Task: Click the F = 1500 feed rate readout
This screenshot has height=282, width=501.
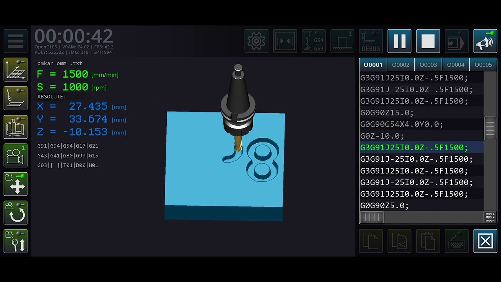Action: pyautogui.click(x=77, y=74)
